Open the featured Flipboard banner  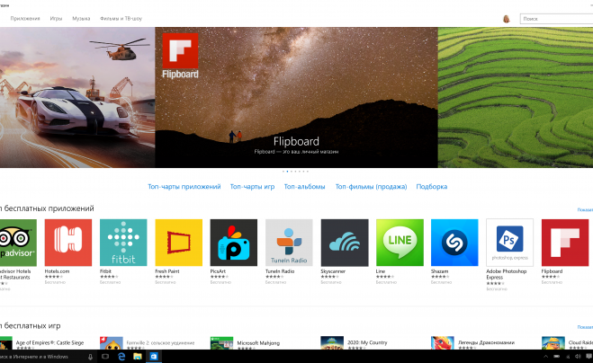(x=296, y=97)
